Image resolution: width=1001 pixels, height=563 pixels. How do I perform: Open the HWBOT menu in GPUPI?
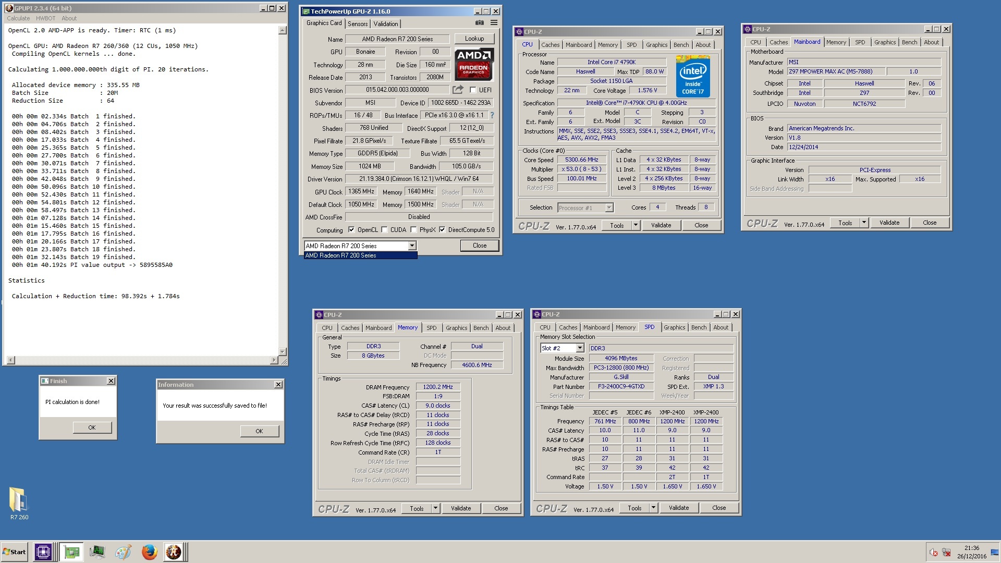coord(45,18)
